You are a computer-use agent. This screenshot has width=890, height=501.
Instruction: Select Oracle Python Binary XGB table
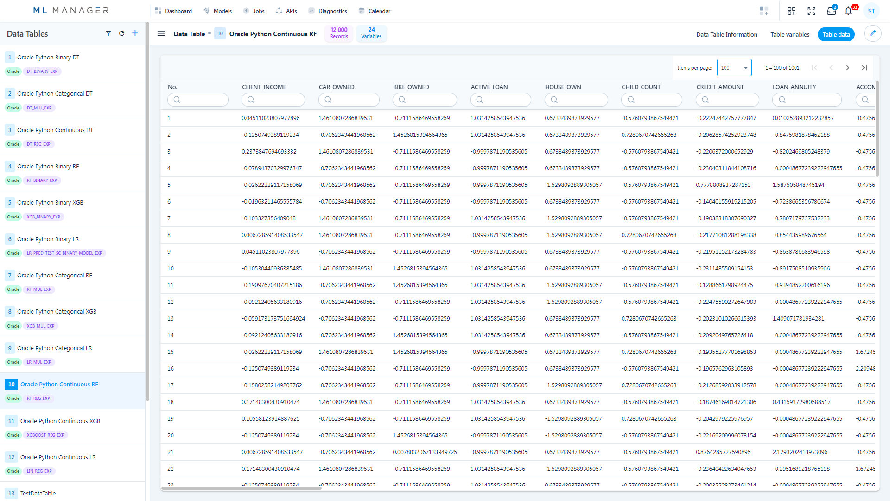72,209
